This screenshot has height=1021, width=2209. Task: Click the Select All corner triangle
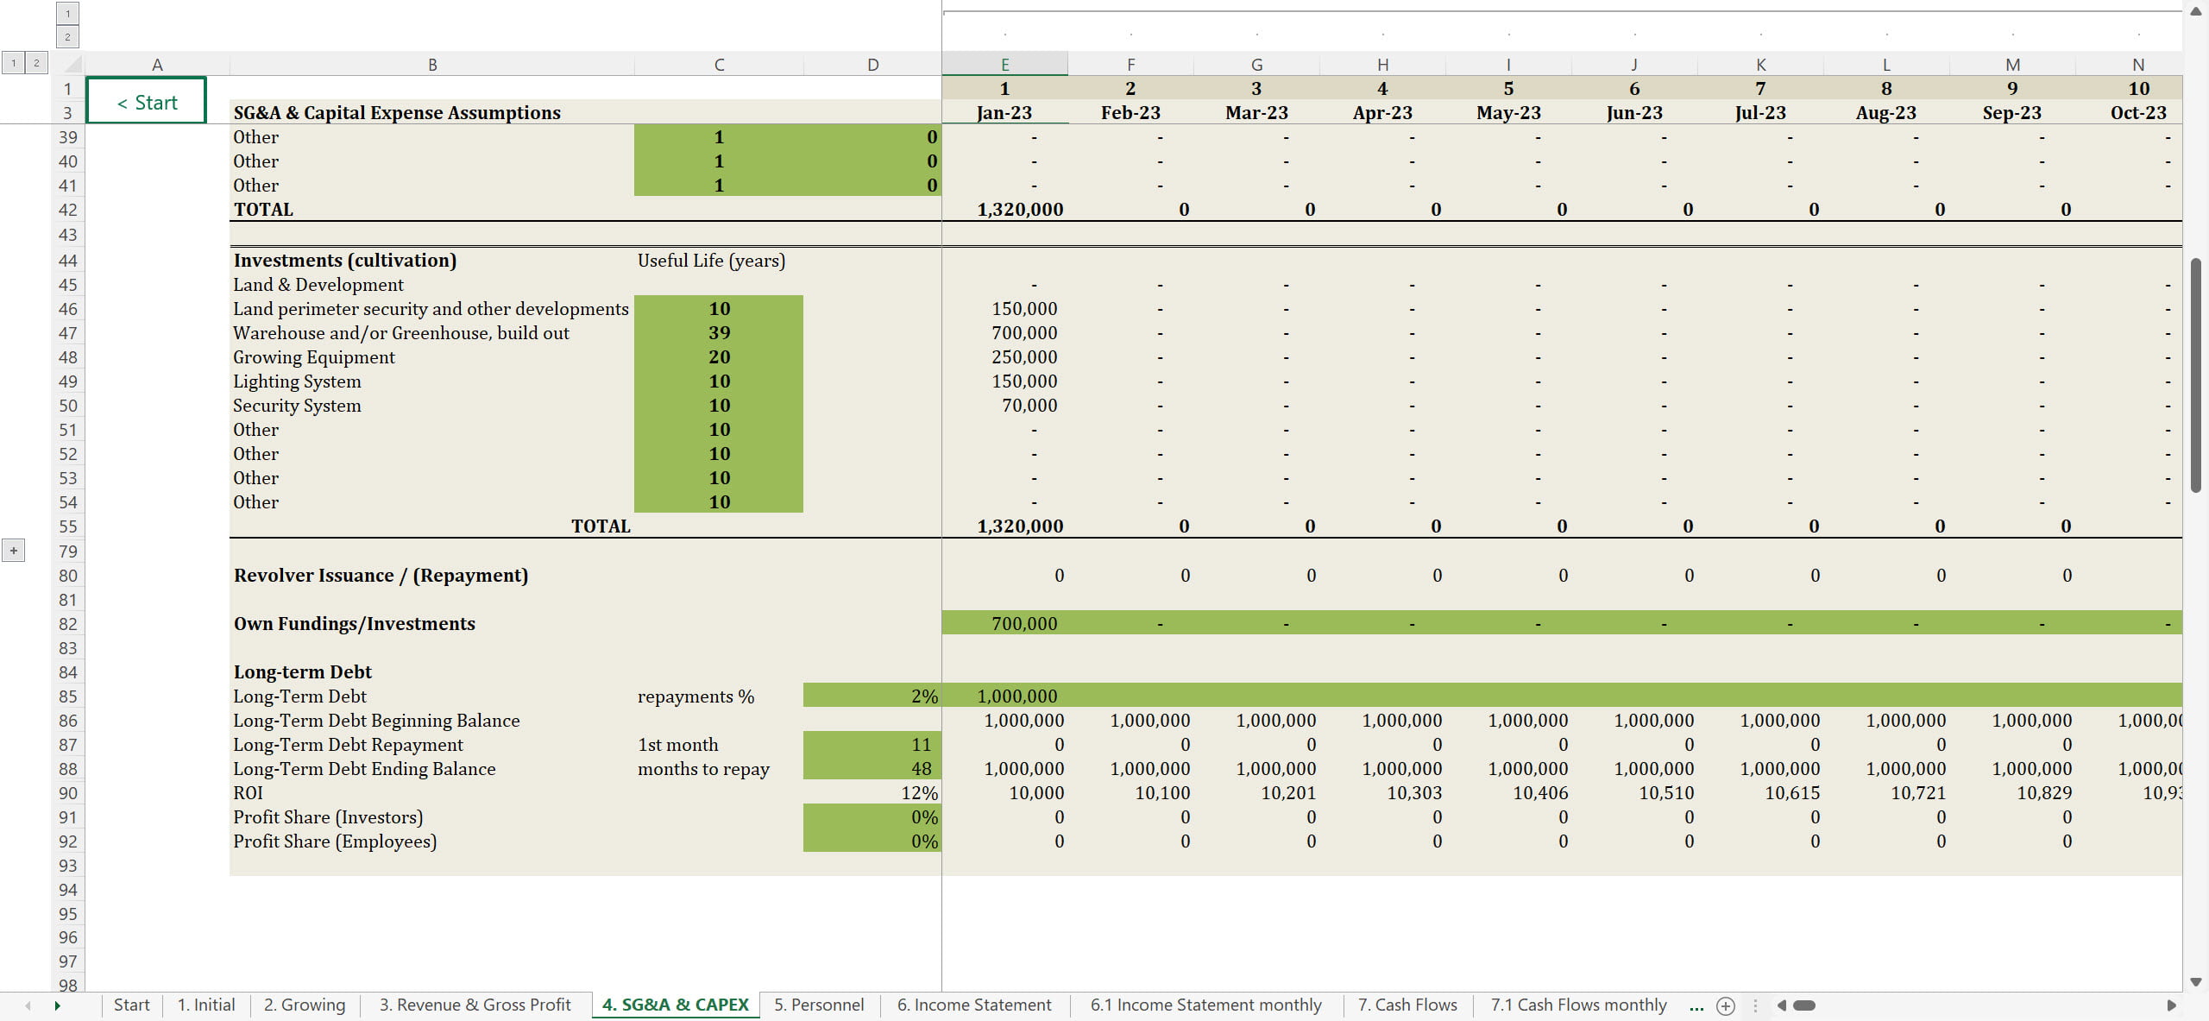click(72, 65)
